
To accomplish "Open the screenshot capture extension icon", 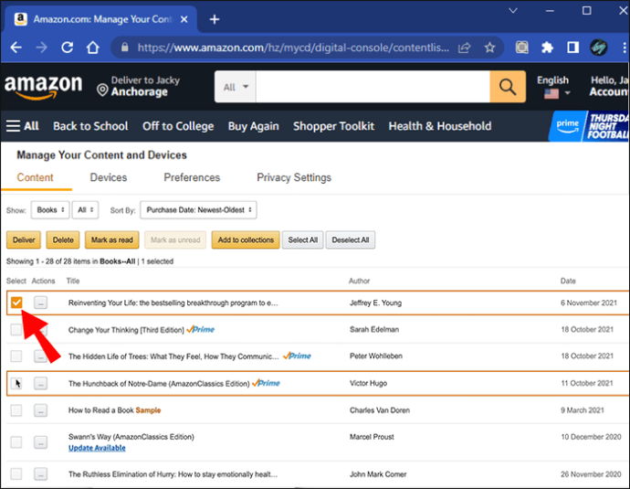I will (522, 48).
